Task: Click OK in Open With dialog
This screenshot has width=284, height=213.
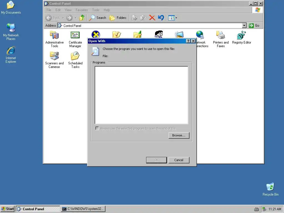Action: (x=156, y=160)
